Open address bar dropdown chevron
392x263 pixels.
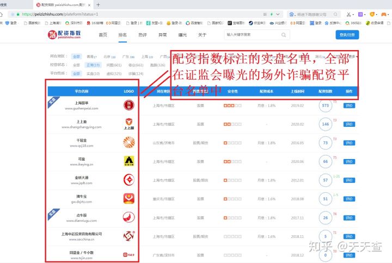click(278, 15)
